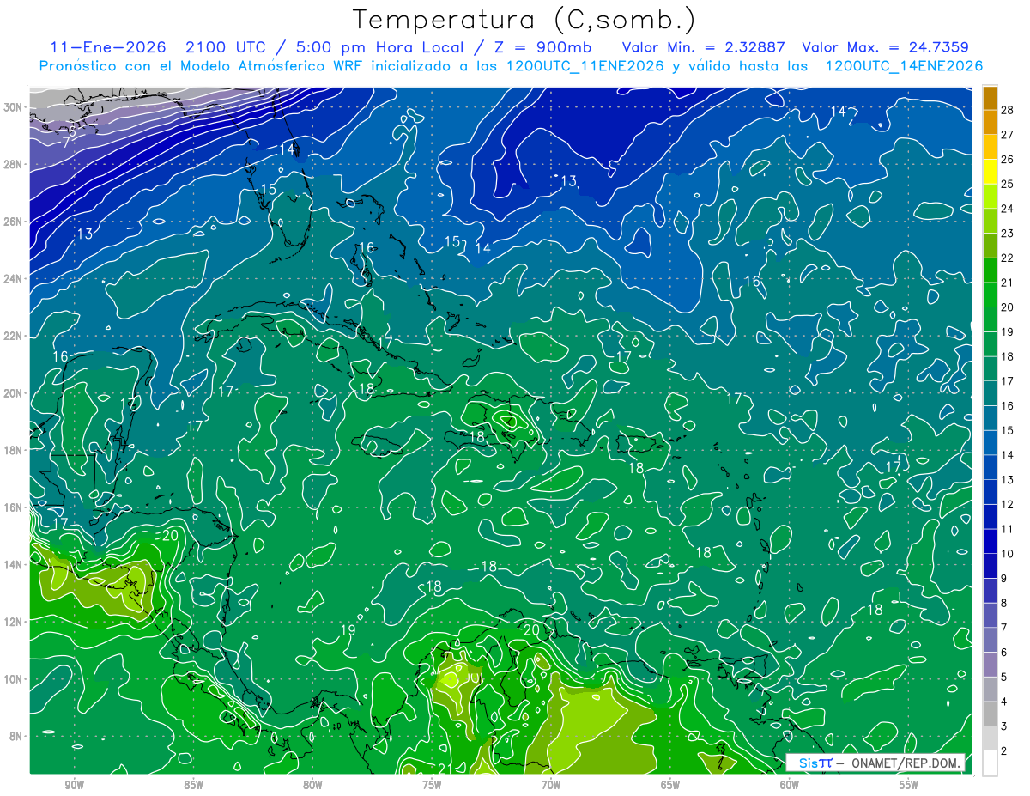
Task: Click the colorbar label '22'
Action: click(1008, 258)
